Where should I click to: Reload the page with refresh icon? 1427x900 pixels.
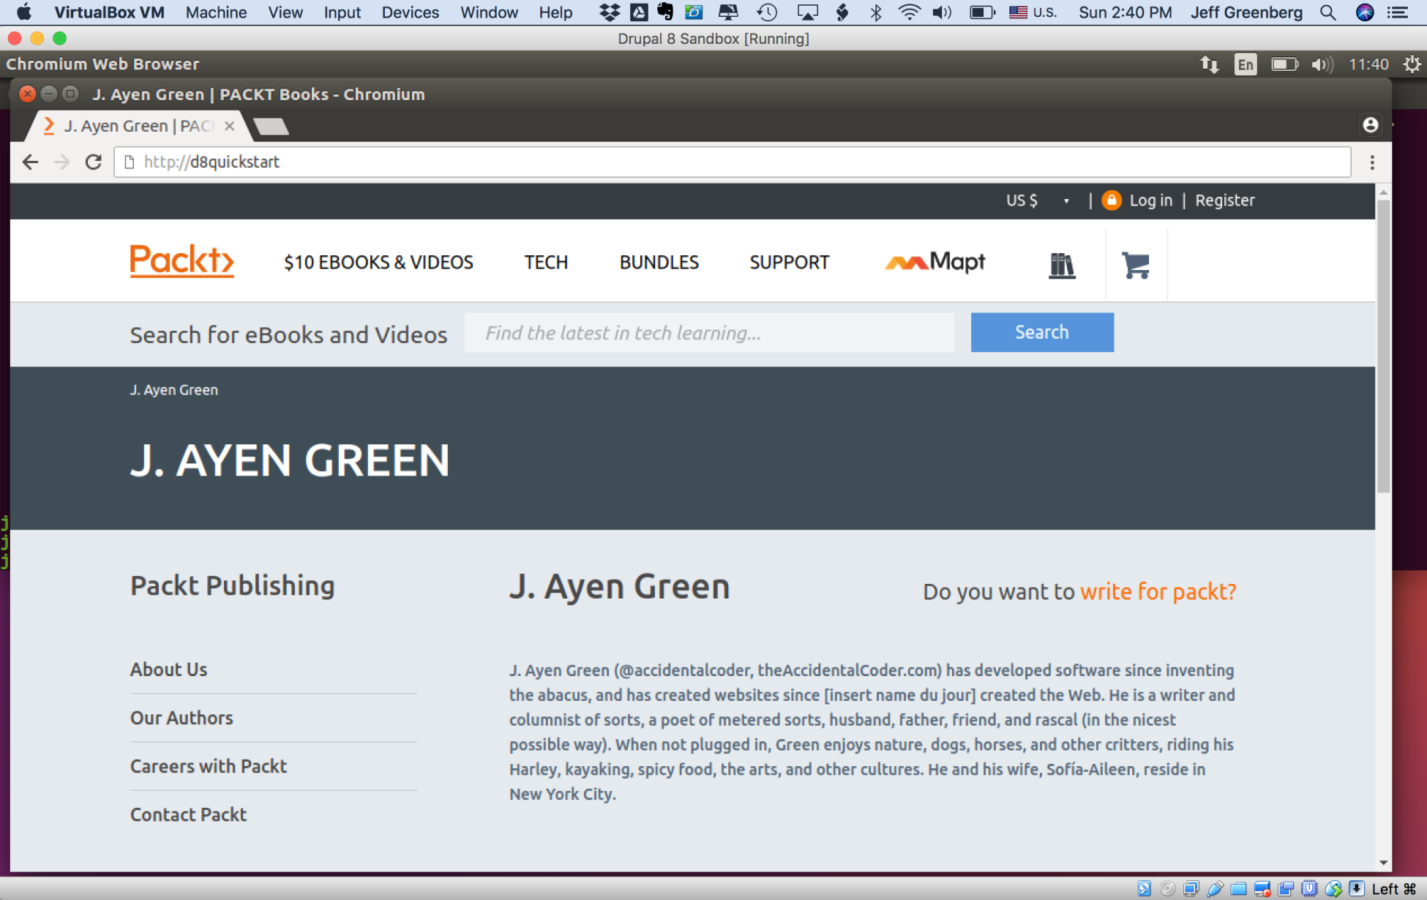[x=93, y=162]
